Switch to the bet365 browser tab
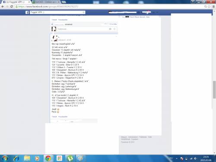 (x=46, y=2)
